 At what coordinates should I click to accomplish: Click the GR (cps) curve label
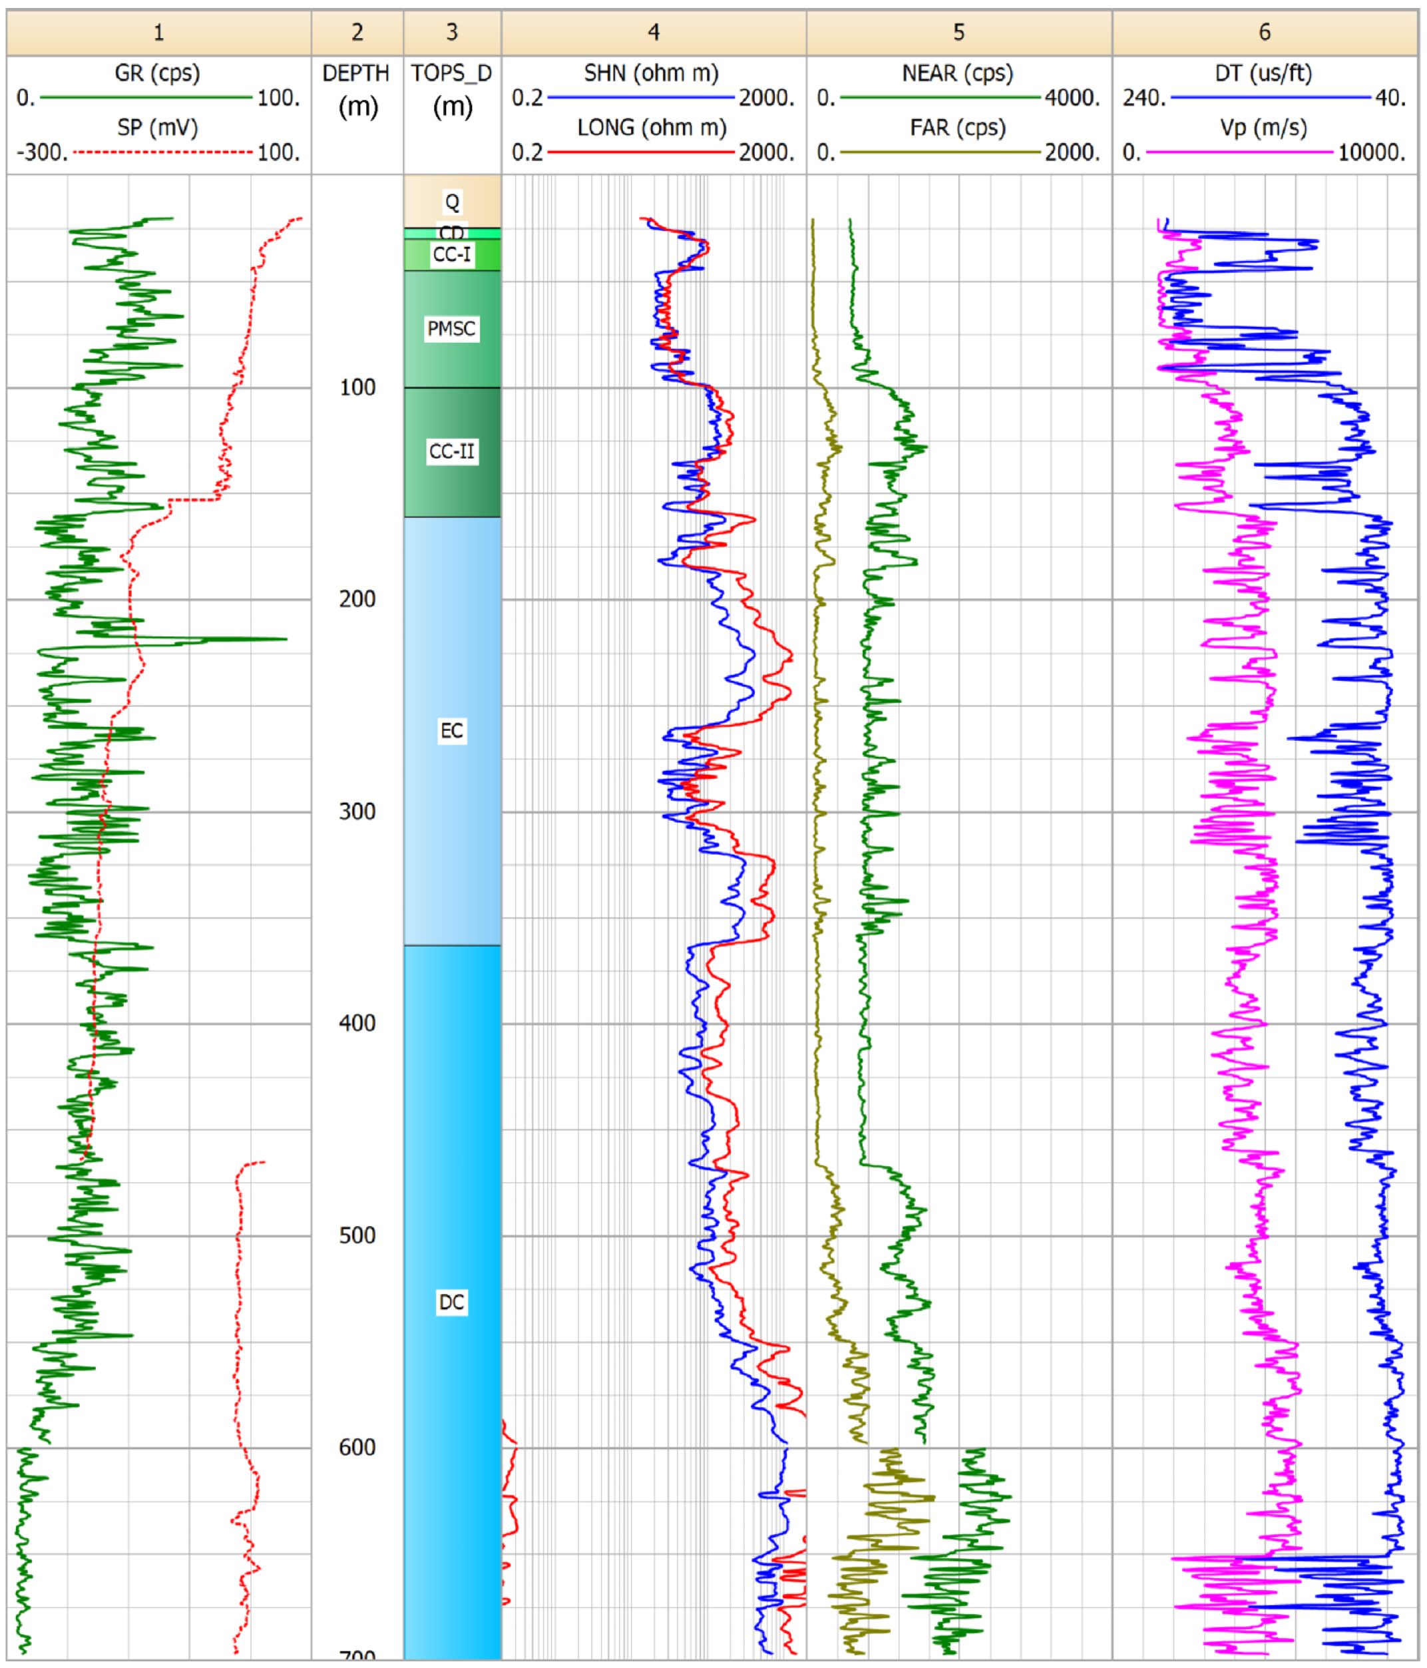157,73
